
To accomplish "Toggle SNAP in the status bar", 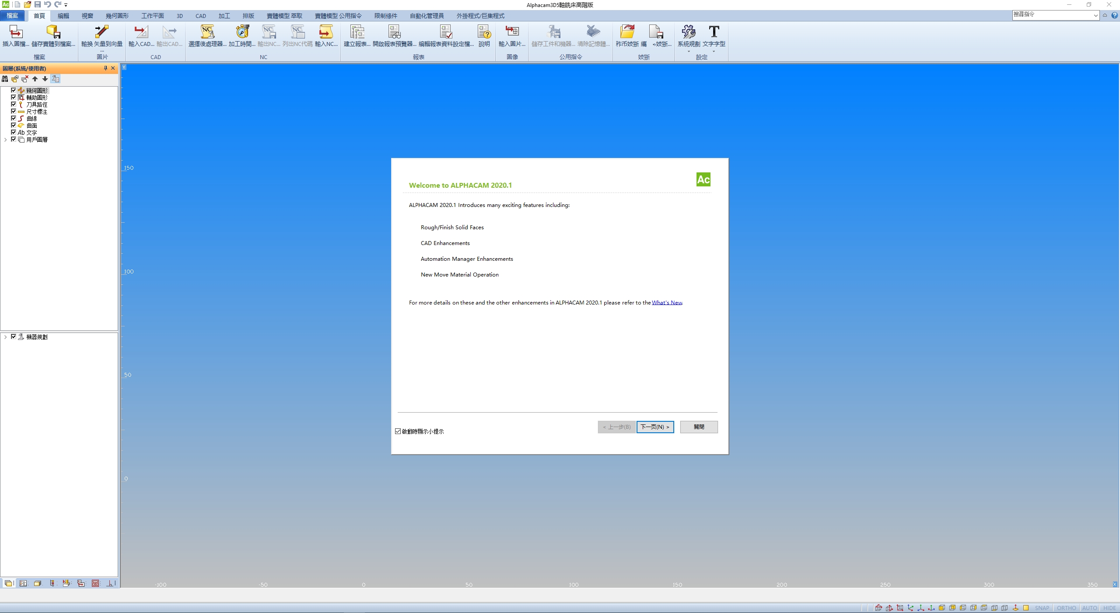I will click(x=1042, y=608).
